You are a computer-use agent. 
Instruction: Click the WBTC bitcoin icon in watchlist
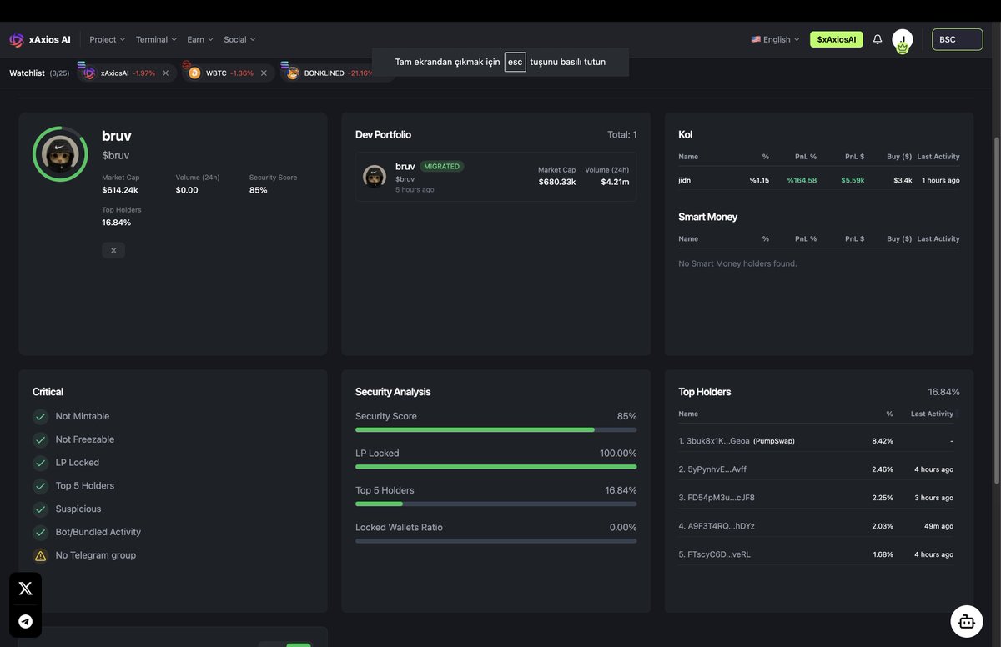(x=194, y=73)
